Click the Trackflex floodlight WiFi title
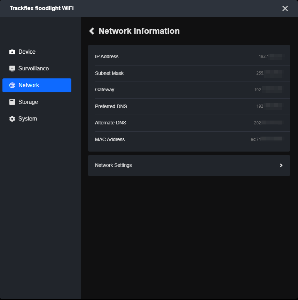298x300 pixels. pyautogui.click(x=42, y=8)
